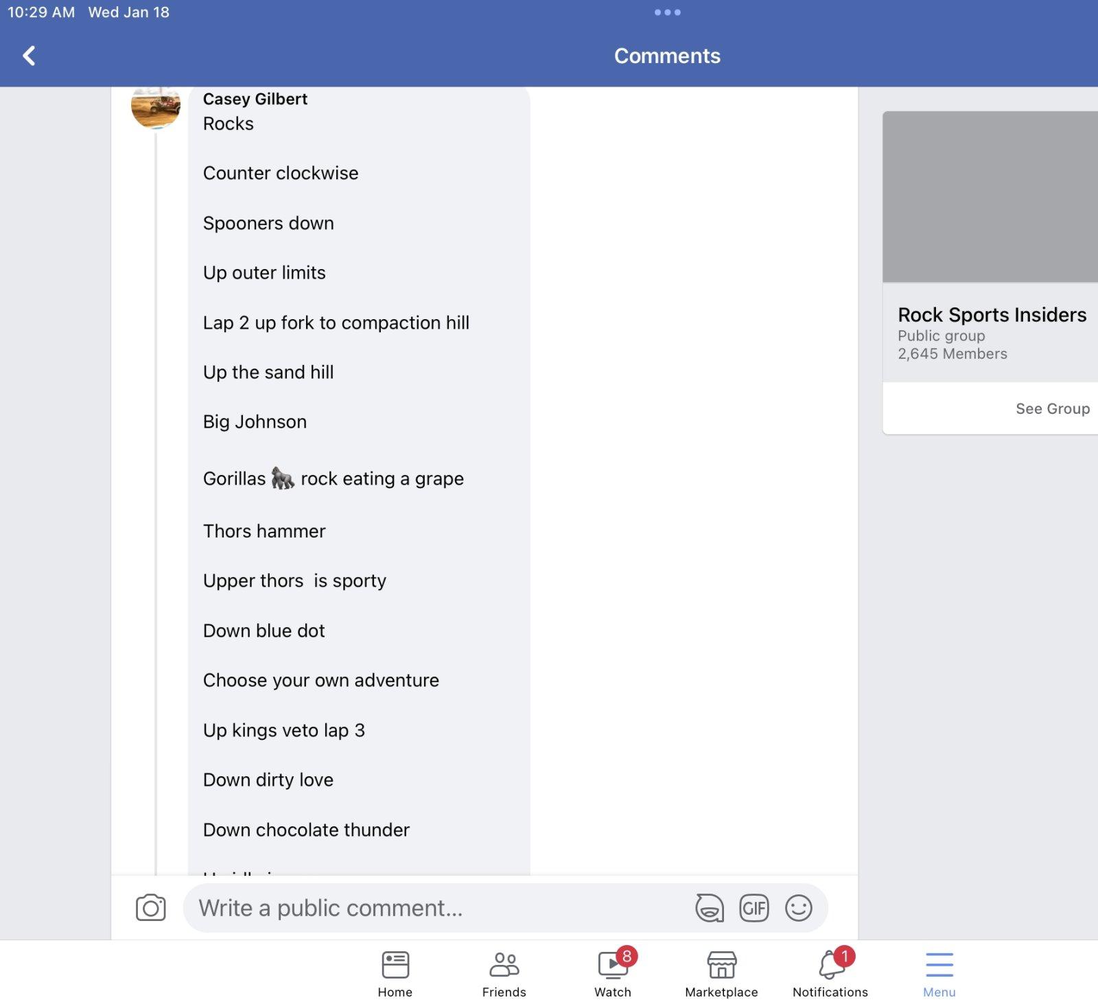Click the See Group link
1098x1002 pixels.
[1052, 408]
